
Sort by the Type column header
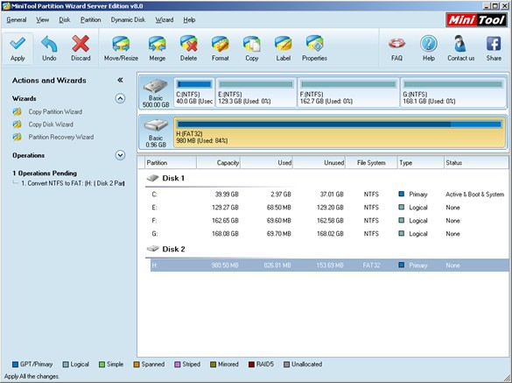[x=420, y=162]
